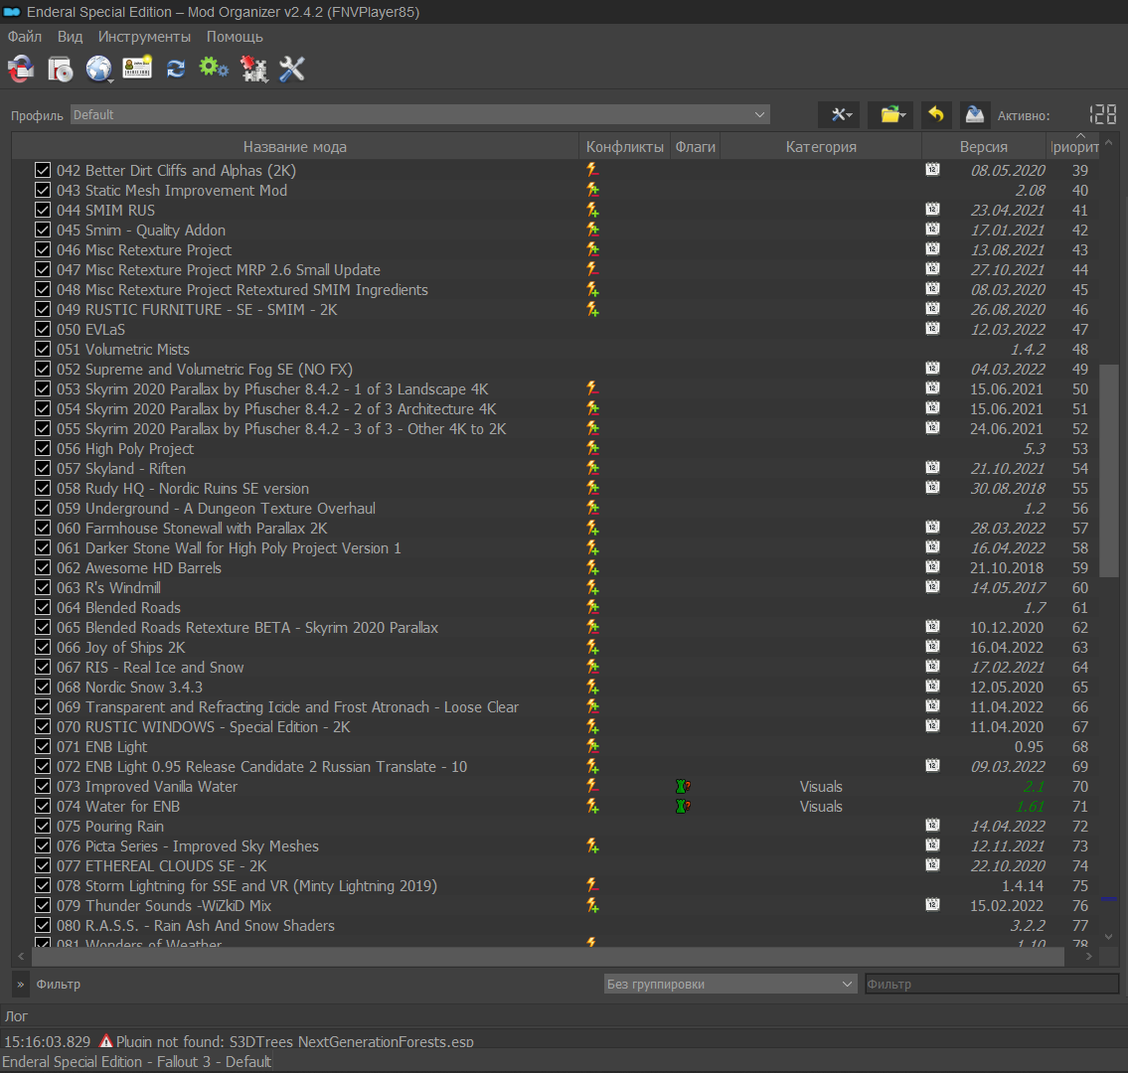This screenshot has height=1073, width=1128.
Task: Click the flag icon for 073 Improved Vanilla Water
Action: (x=683, y=787)
